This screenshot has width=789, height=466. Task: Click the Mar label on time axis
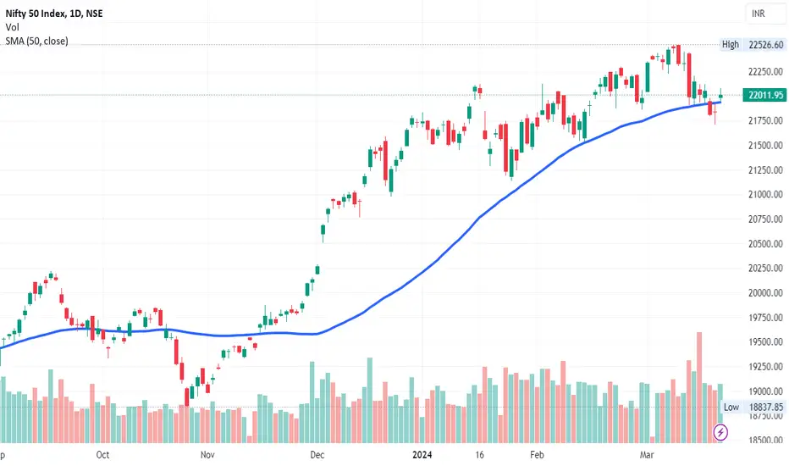click(x=647, y=455)
